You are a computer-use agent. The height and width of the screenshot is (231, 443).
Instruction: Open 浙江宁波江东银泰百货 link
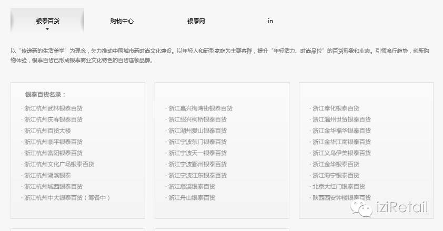point(197,175)
